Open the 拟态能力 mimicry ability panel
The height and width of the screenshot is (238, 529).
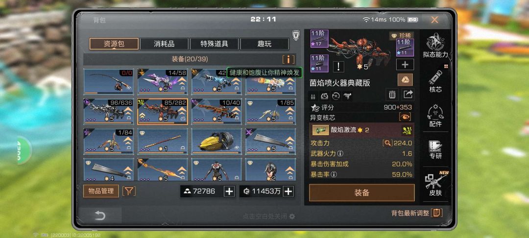pyautogui.click(x=435, y=46)
